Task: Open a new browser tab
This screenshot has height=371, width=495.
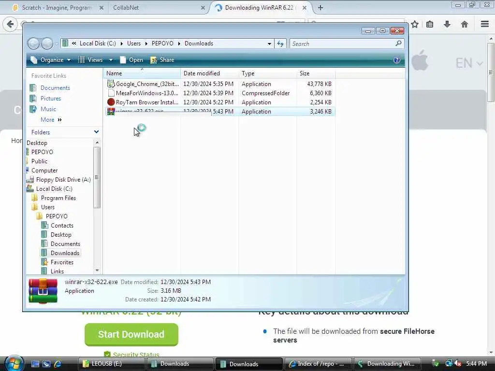Action: [320, 8]
